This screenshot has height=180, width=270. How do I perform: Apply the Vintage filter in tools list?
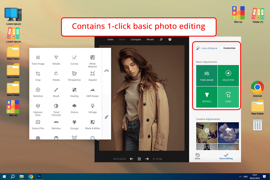[93, 109]
